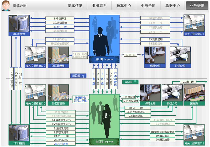The width and height of the screenshot is (210, 147).
Task: Click step 6.申请开证
Action: coord(60,18)
